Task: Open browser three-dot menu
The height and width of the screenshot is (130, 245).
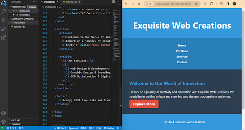Action: [241, 4]
